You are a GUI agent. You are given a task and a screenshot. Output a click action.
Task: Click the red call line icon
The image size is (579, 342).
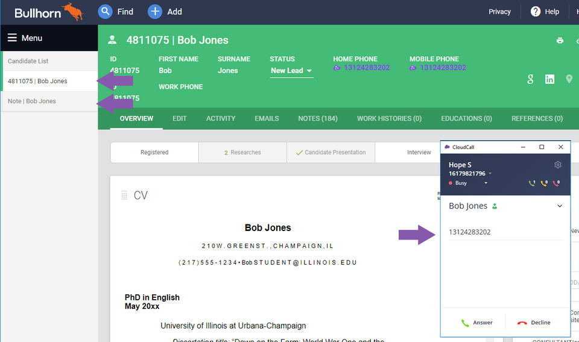click(x=556, y=183)
